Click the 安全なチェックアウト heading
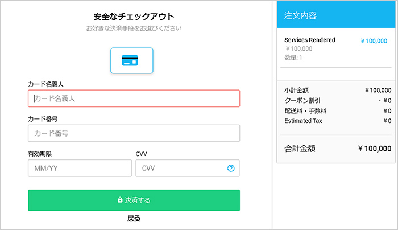This screenshot has height=230, width=398. coord(134,16)
